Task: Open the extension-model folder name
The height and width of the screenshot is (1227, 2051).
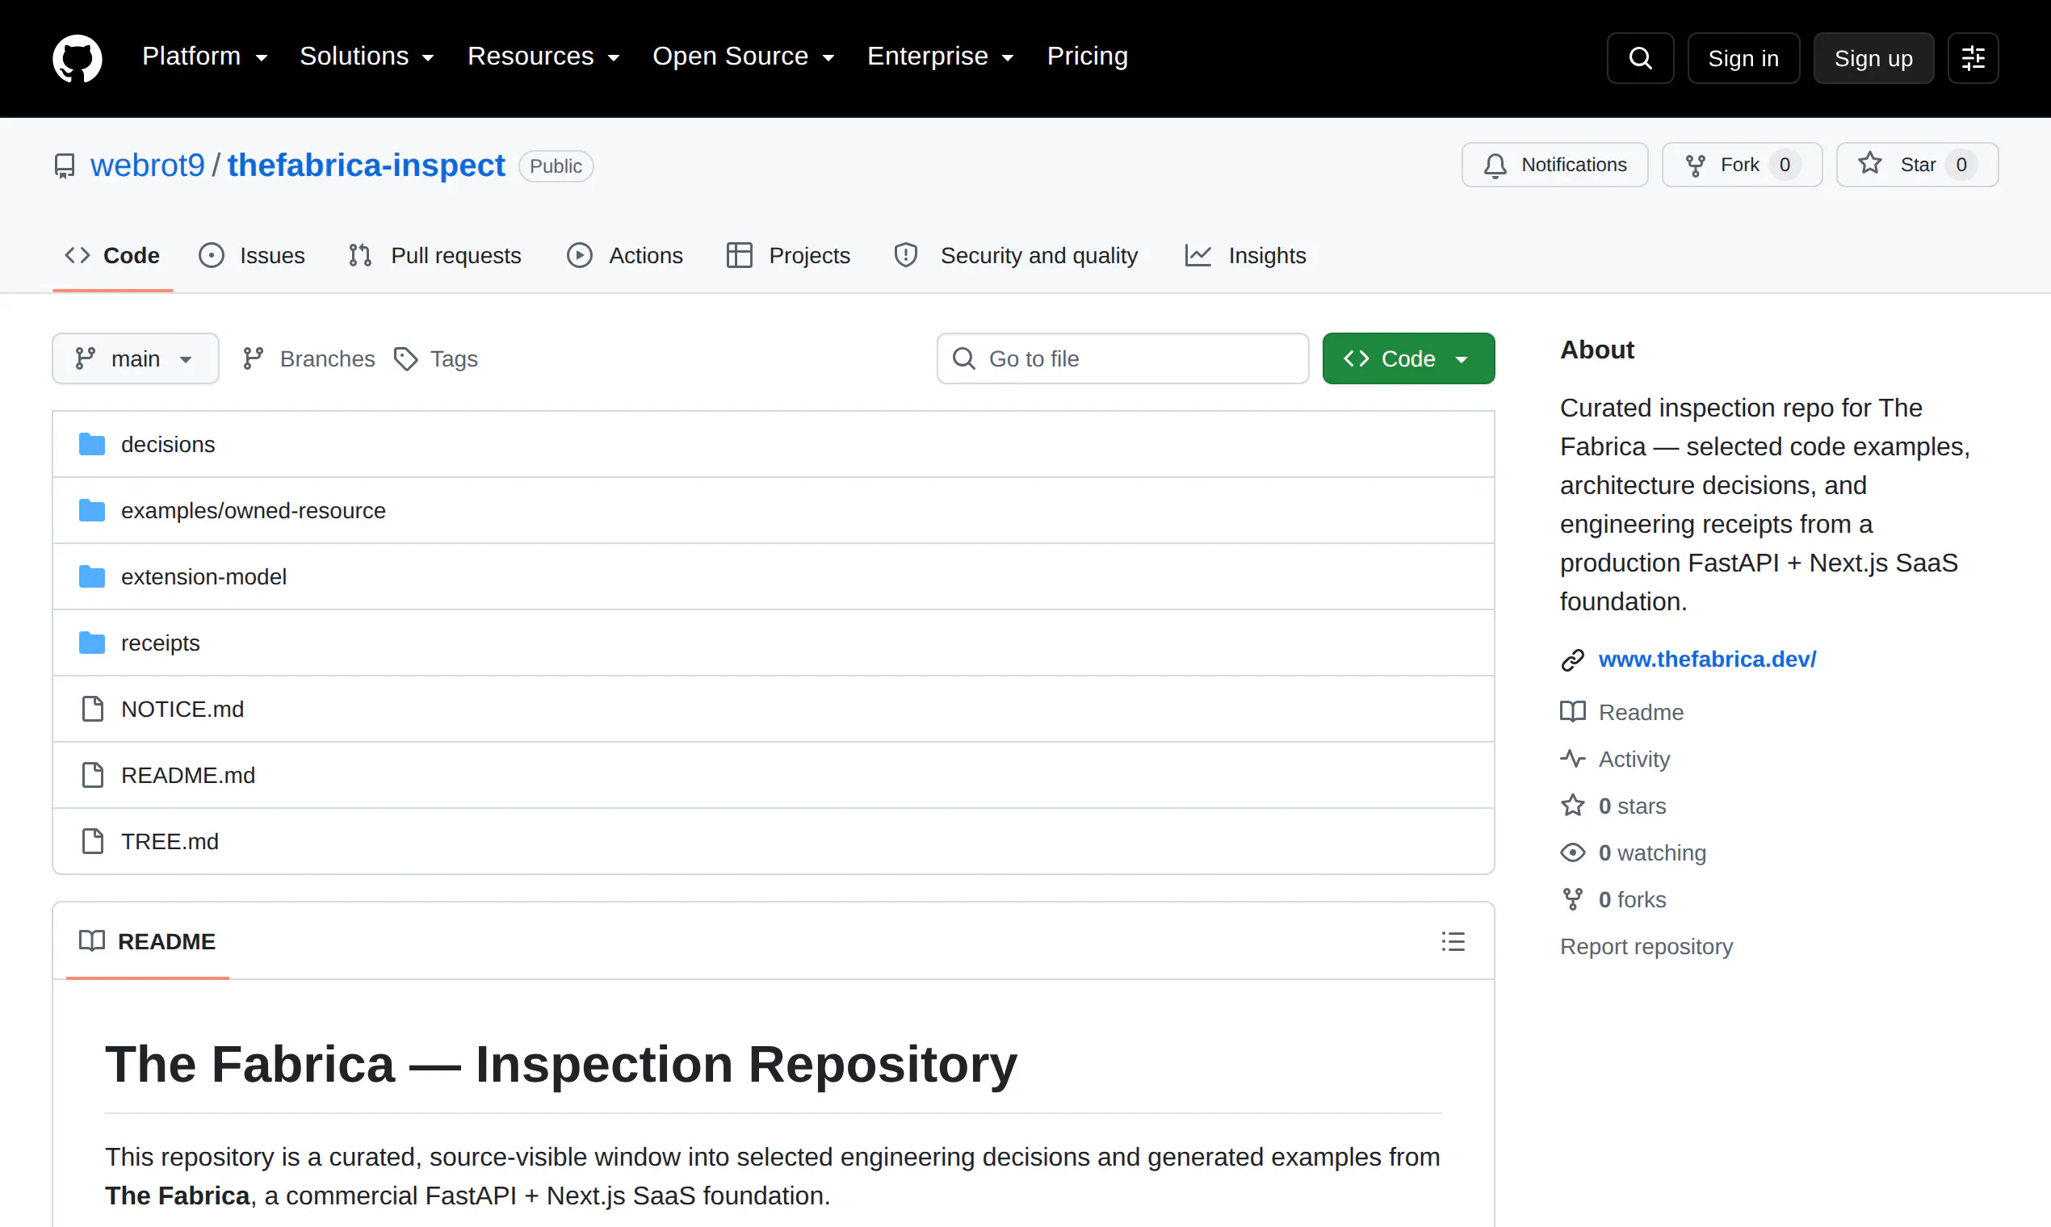Action: pyautogui.click(x=203, y=577)
